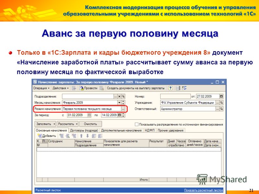The width and height of the screenshot is (259, 194).
Task: Click the Часов column header
Action: click(181, 141)
